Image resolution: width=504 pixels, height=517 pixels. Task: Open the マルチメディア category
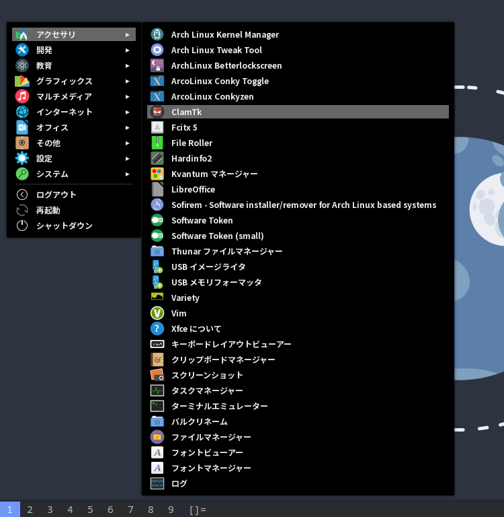point(64,96)
